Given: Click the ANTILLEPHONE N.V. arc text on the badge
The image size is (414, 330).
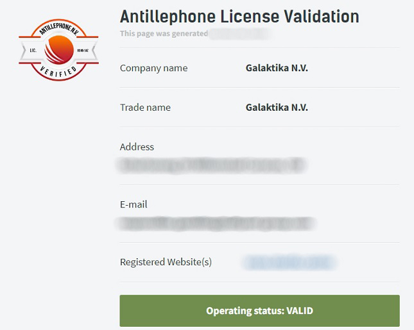Looking at the screenshot, I should [x=58, y=28].
